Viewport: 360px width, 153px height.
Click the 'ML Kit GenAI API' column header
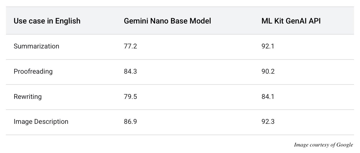pos(291,21)
